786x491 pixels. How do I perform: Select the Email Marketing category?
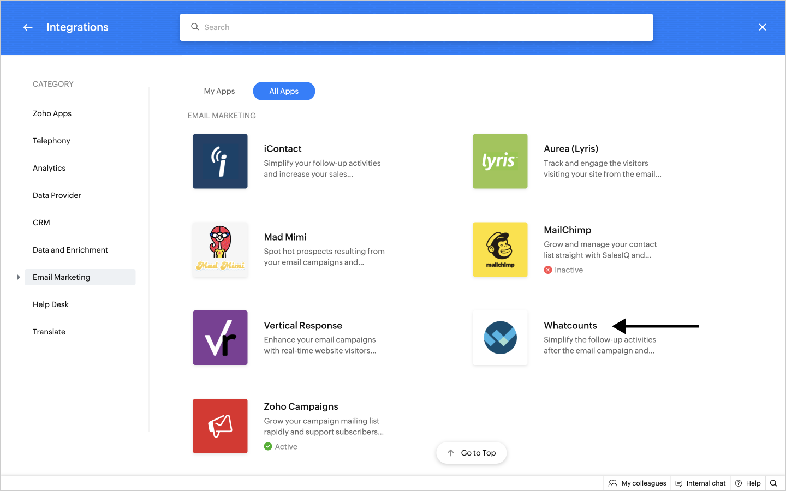pos(81,277)
